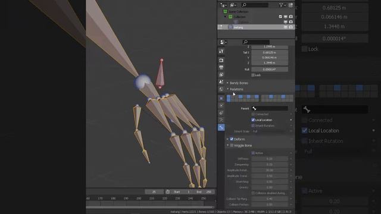
Task: Click the new collection icon in outliner
Action: point(291,5)
